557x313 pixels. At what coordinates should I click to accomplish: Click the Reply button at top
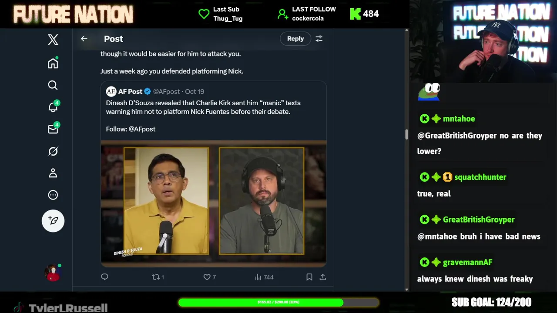click(x=295, y=39)
